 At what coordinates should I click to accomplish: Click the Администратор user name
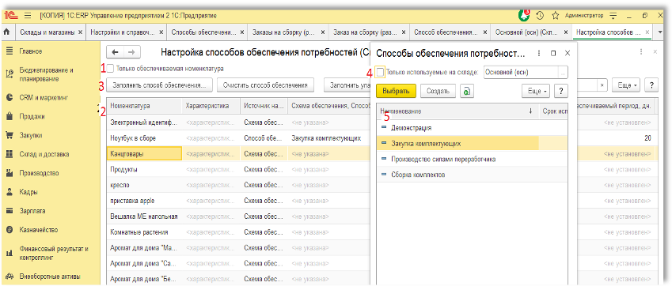(x=584, y=16)
